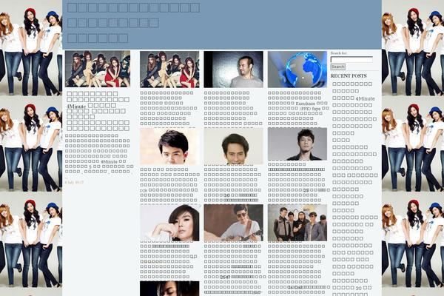Click the Search button in the sidebar
444x296 pixels.
[338, 67]
